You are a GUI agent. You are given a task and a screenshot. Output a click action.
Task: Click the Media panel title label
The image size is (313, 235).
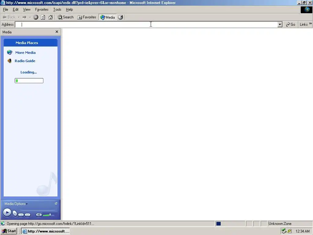pos(7,32)
